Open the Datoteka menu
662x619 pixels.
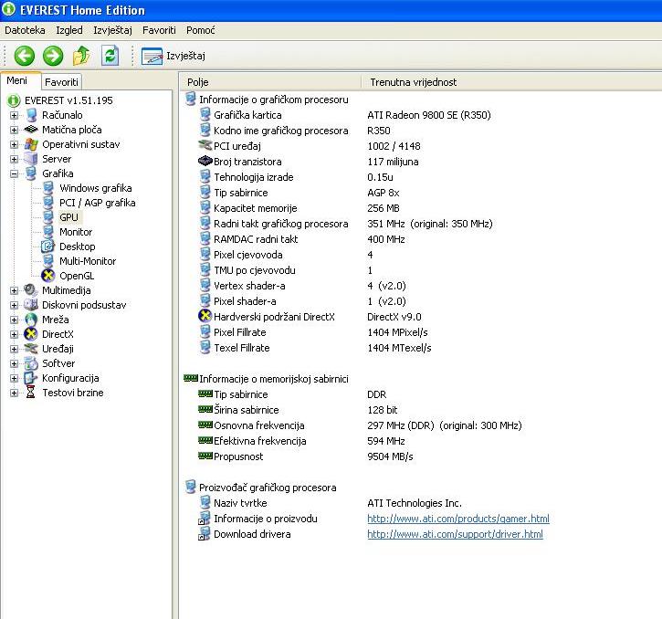click(25, 30)
